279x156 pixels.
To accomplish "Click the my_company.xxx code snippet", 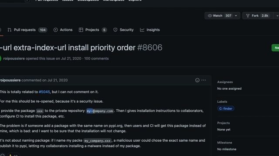I will pos(97,141).
